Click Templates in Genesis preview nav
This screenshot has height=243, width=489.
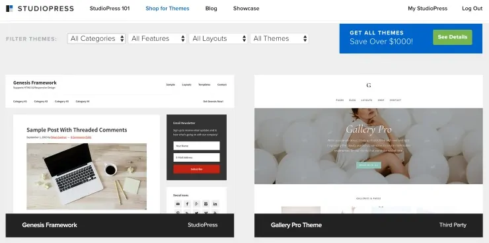coord(204,85)
